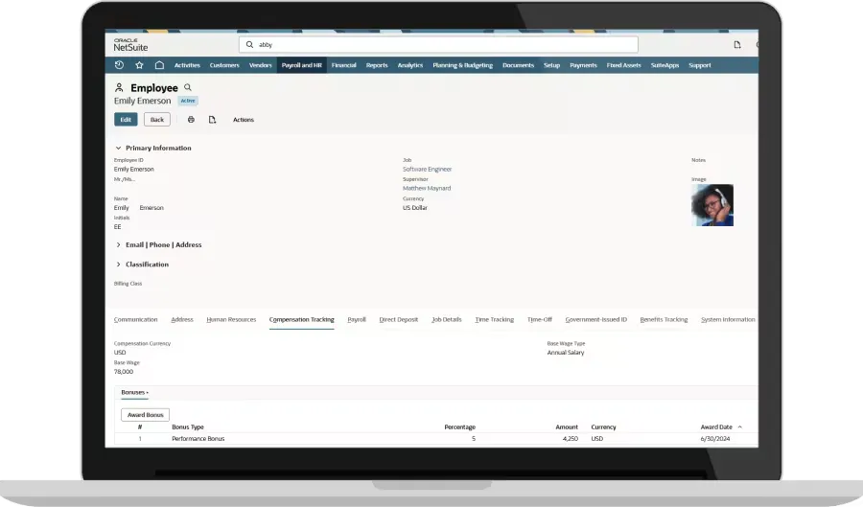Switch to the Time-Off tab
This screenshot has width=863, height=507.
point(540,319)
